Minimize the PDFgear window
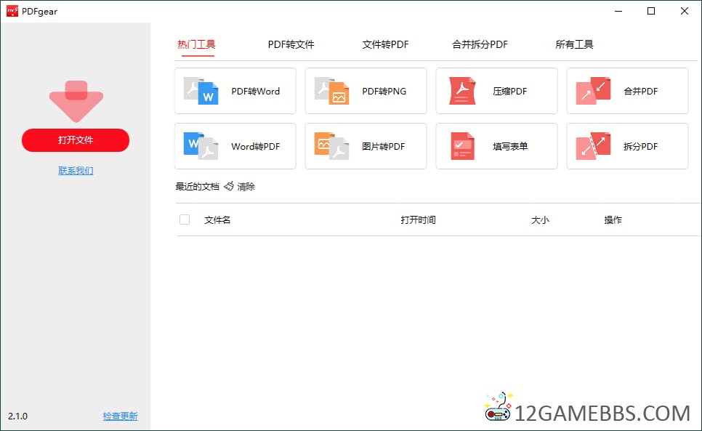 618,11
